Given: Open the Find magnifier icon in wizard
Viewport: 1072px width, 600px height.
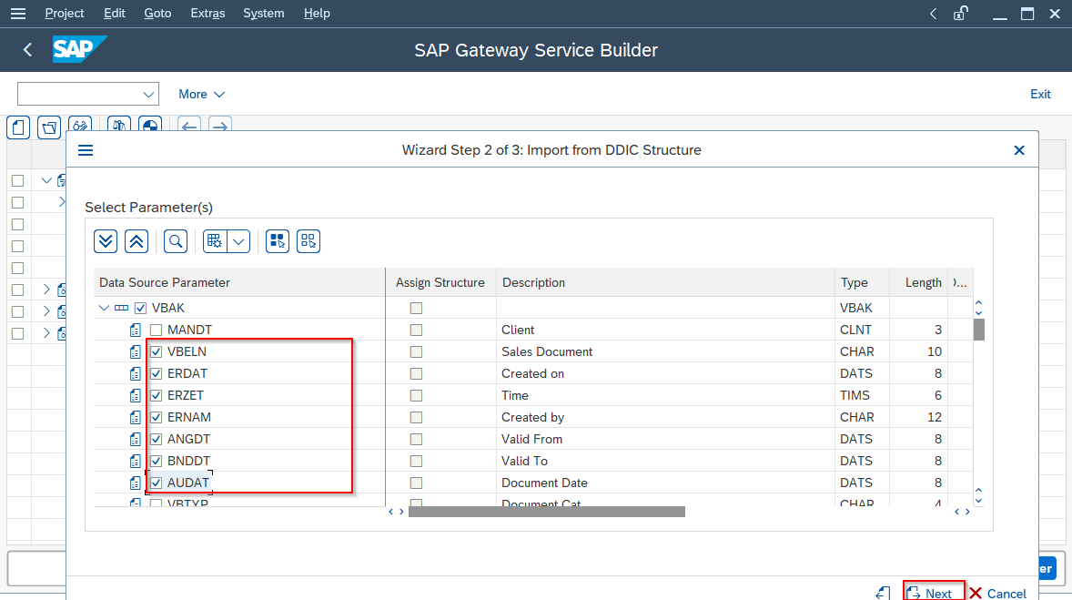Looking at the screenshot, I should point(176,241).
